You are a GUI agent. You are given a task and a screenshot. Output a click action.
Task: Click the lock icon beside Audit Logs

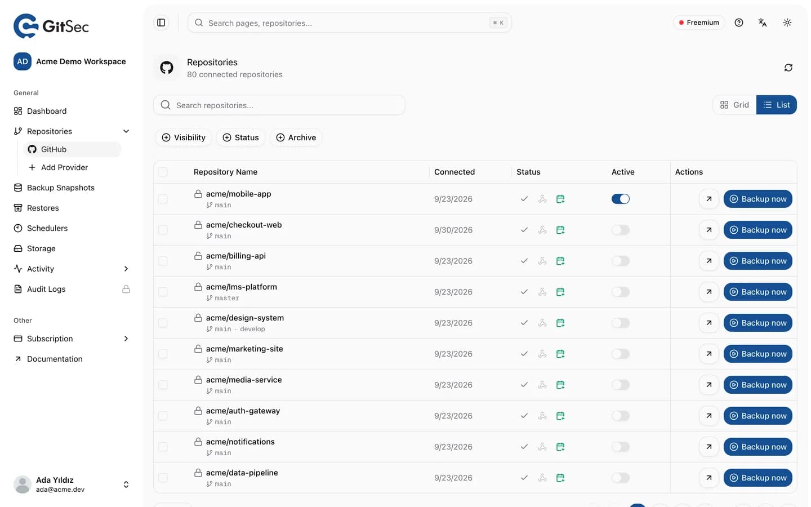point(126,289)
